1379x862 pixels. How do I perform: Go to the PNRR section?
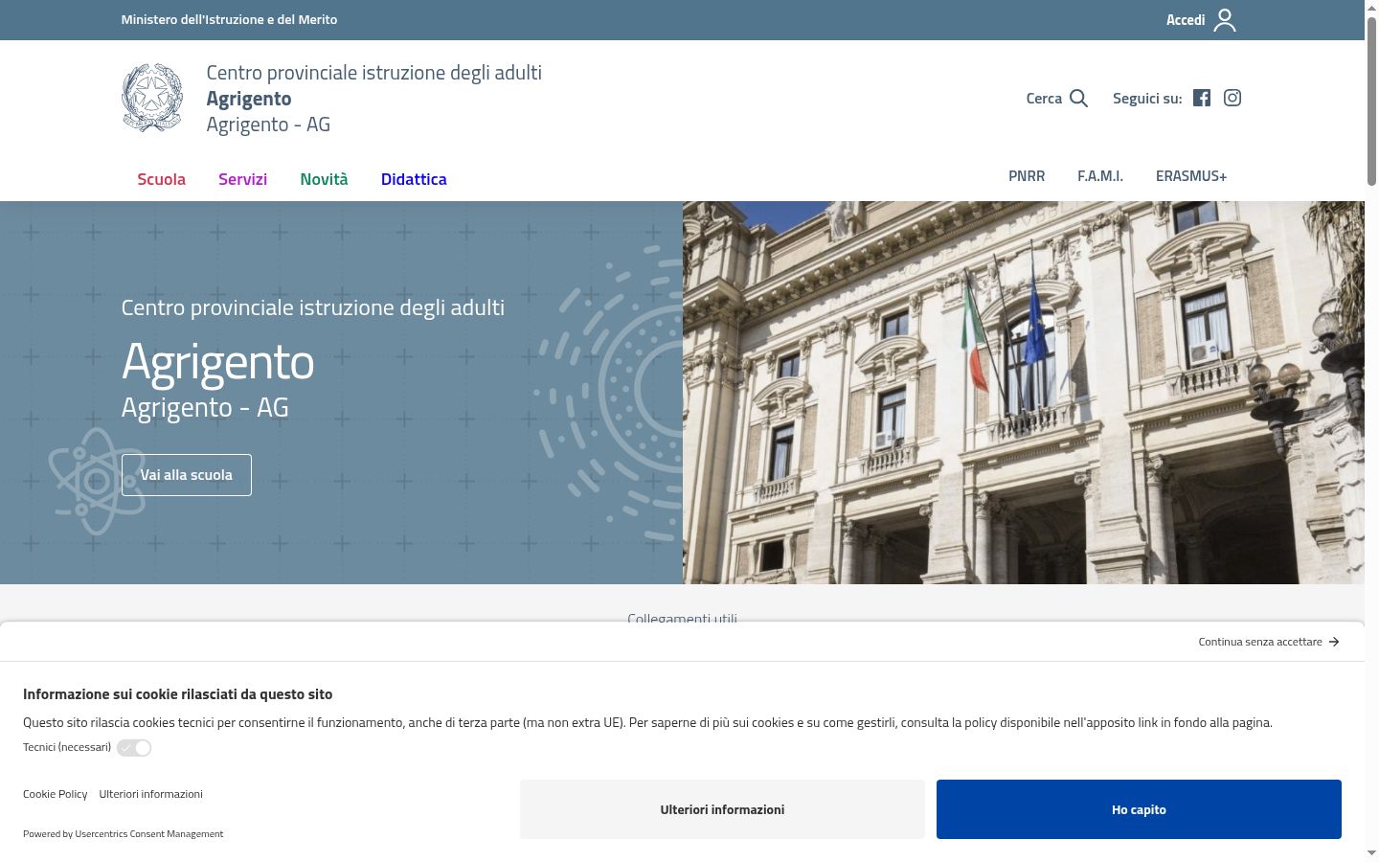[x=1027, y=176]
